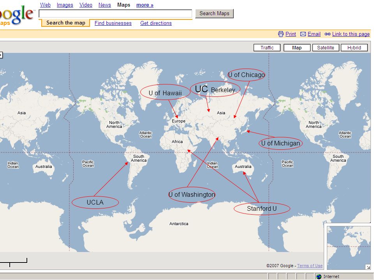This screenshot has width=374, height=280.
Task: Switch to Map view
Action: (297, 47)
